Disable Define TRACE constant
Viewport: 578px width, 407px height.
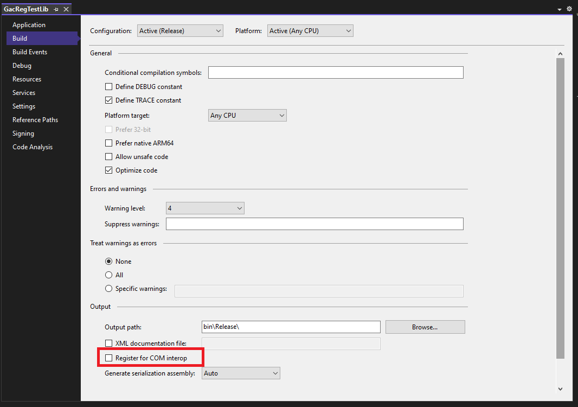(x=108, y=100)
